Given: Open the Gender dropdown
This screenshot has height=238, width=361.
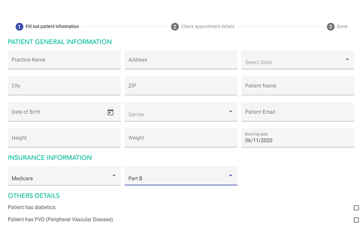Looking at the screenshot, I should click(x=230, y=112).
